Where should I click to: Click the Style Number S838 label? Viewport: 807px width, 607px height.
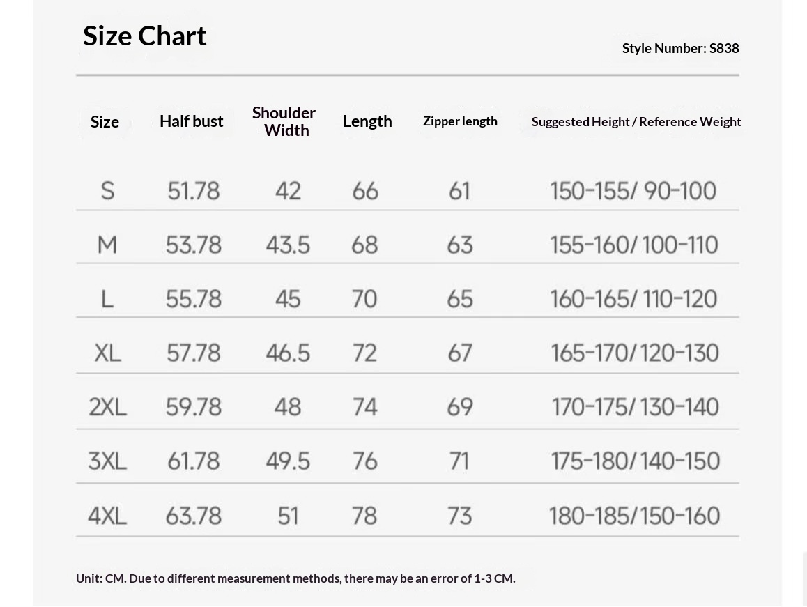coord(680,48)
